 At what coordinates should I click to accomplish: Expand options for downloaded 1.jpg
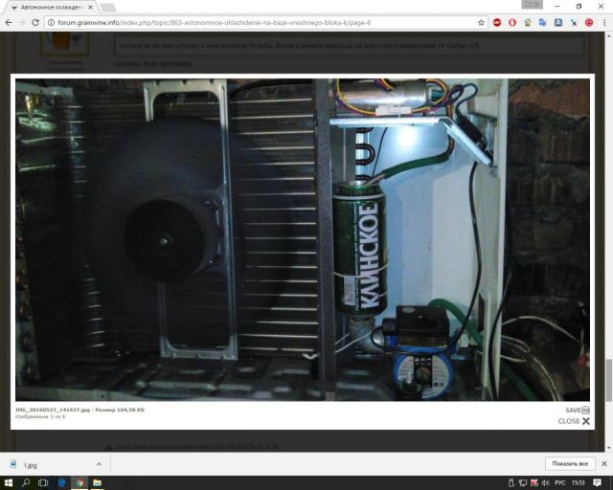click(98, 463)
